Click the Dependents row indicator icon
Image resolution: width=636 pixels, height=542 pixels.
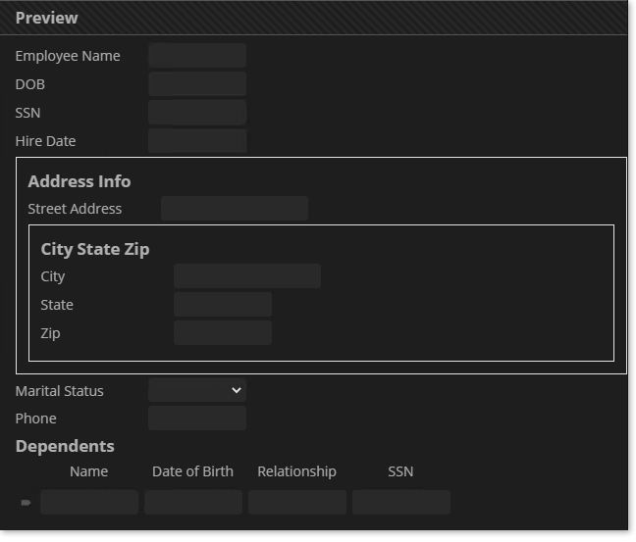[x=26, y=503]
